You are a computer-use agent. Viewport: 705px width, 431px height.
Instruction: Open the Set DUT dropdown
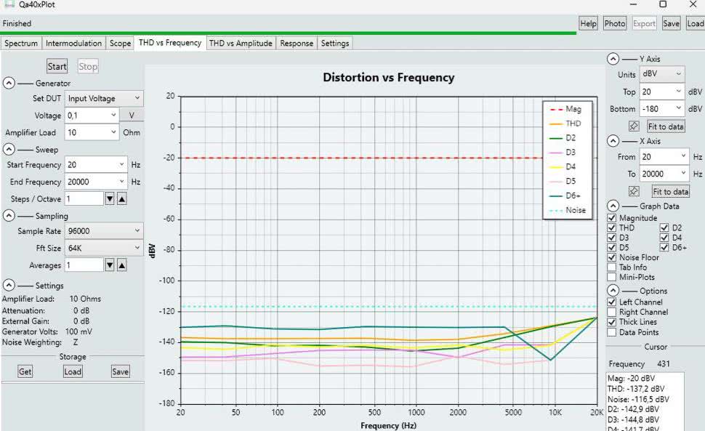[104, 98]
